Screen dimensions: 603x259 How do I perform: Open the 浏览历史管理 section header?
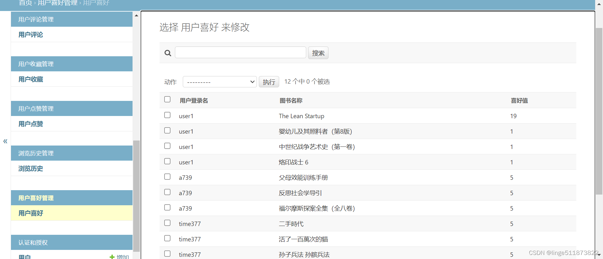point(36,153)
